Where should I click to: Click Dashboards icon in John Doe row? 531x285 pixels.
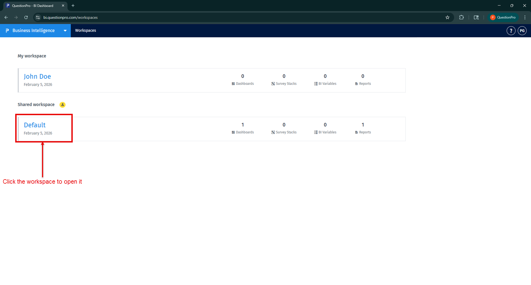233,84
